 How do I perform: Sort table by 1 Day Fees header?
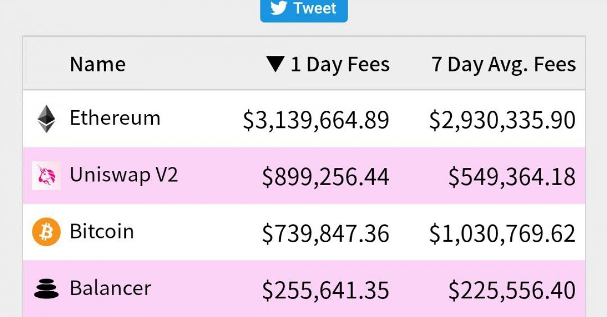328,64
